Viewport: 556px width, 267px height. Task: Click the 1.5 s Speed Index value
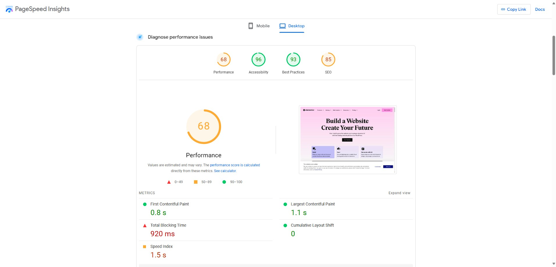158,255
